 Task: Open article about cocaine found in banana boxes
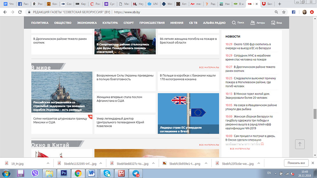(x=188, y=77)
